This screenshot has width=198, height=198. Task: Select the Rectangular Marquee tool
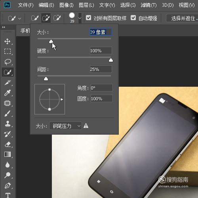pos(8,51)
